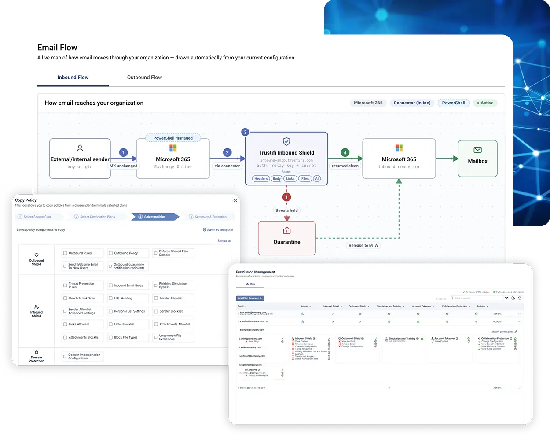Screen dimensions: 550x436
Task: Switch to the Inbound Flow tab
Action: click(73, 78)
